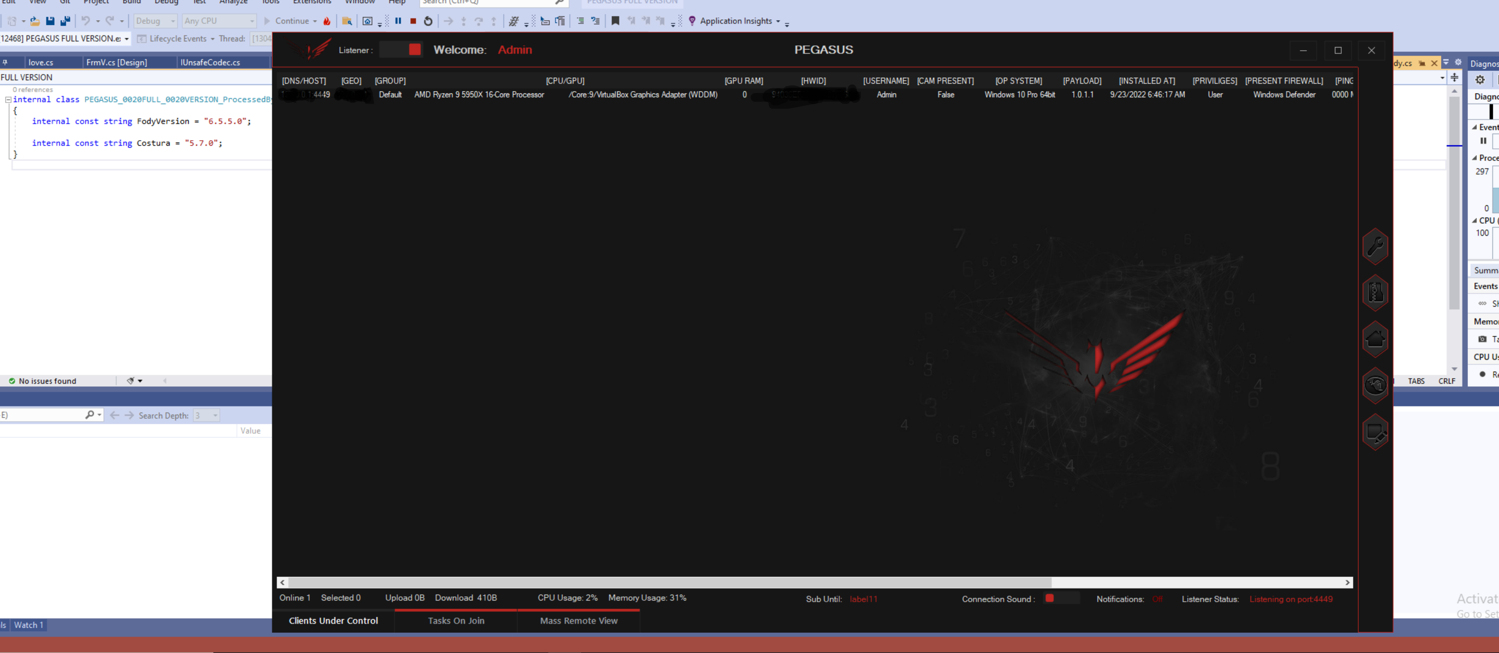Open the Clients Under Control tab
Viewport: 1499px width, 653px height.
333,620
